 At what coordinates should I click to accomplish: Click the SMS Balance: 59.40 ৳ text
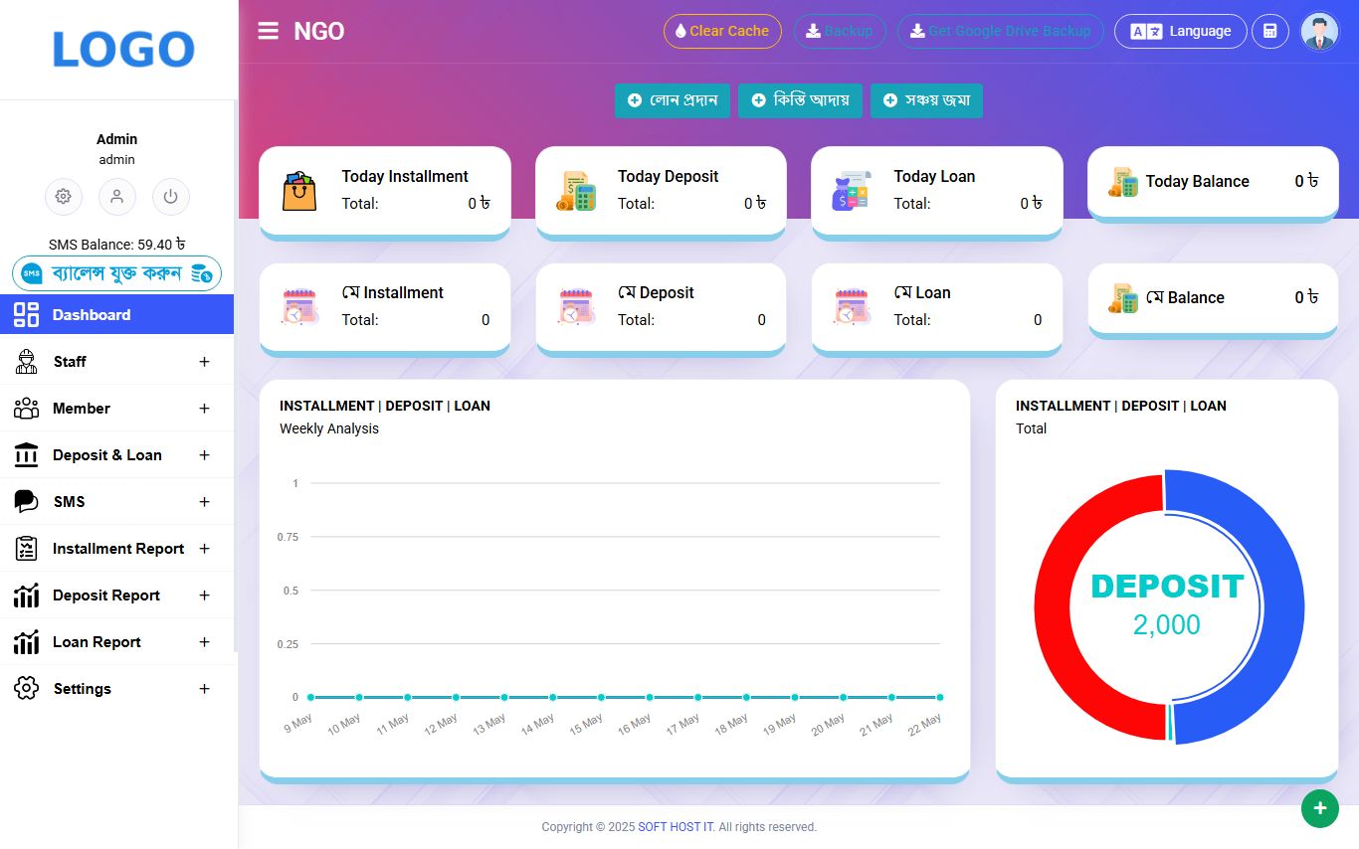click(x=116, y=245)
